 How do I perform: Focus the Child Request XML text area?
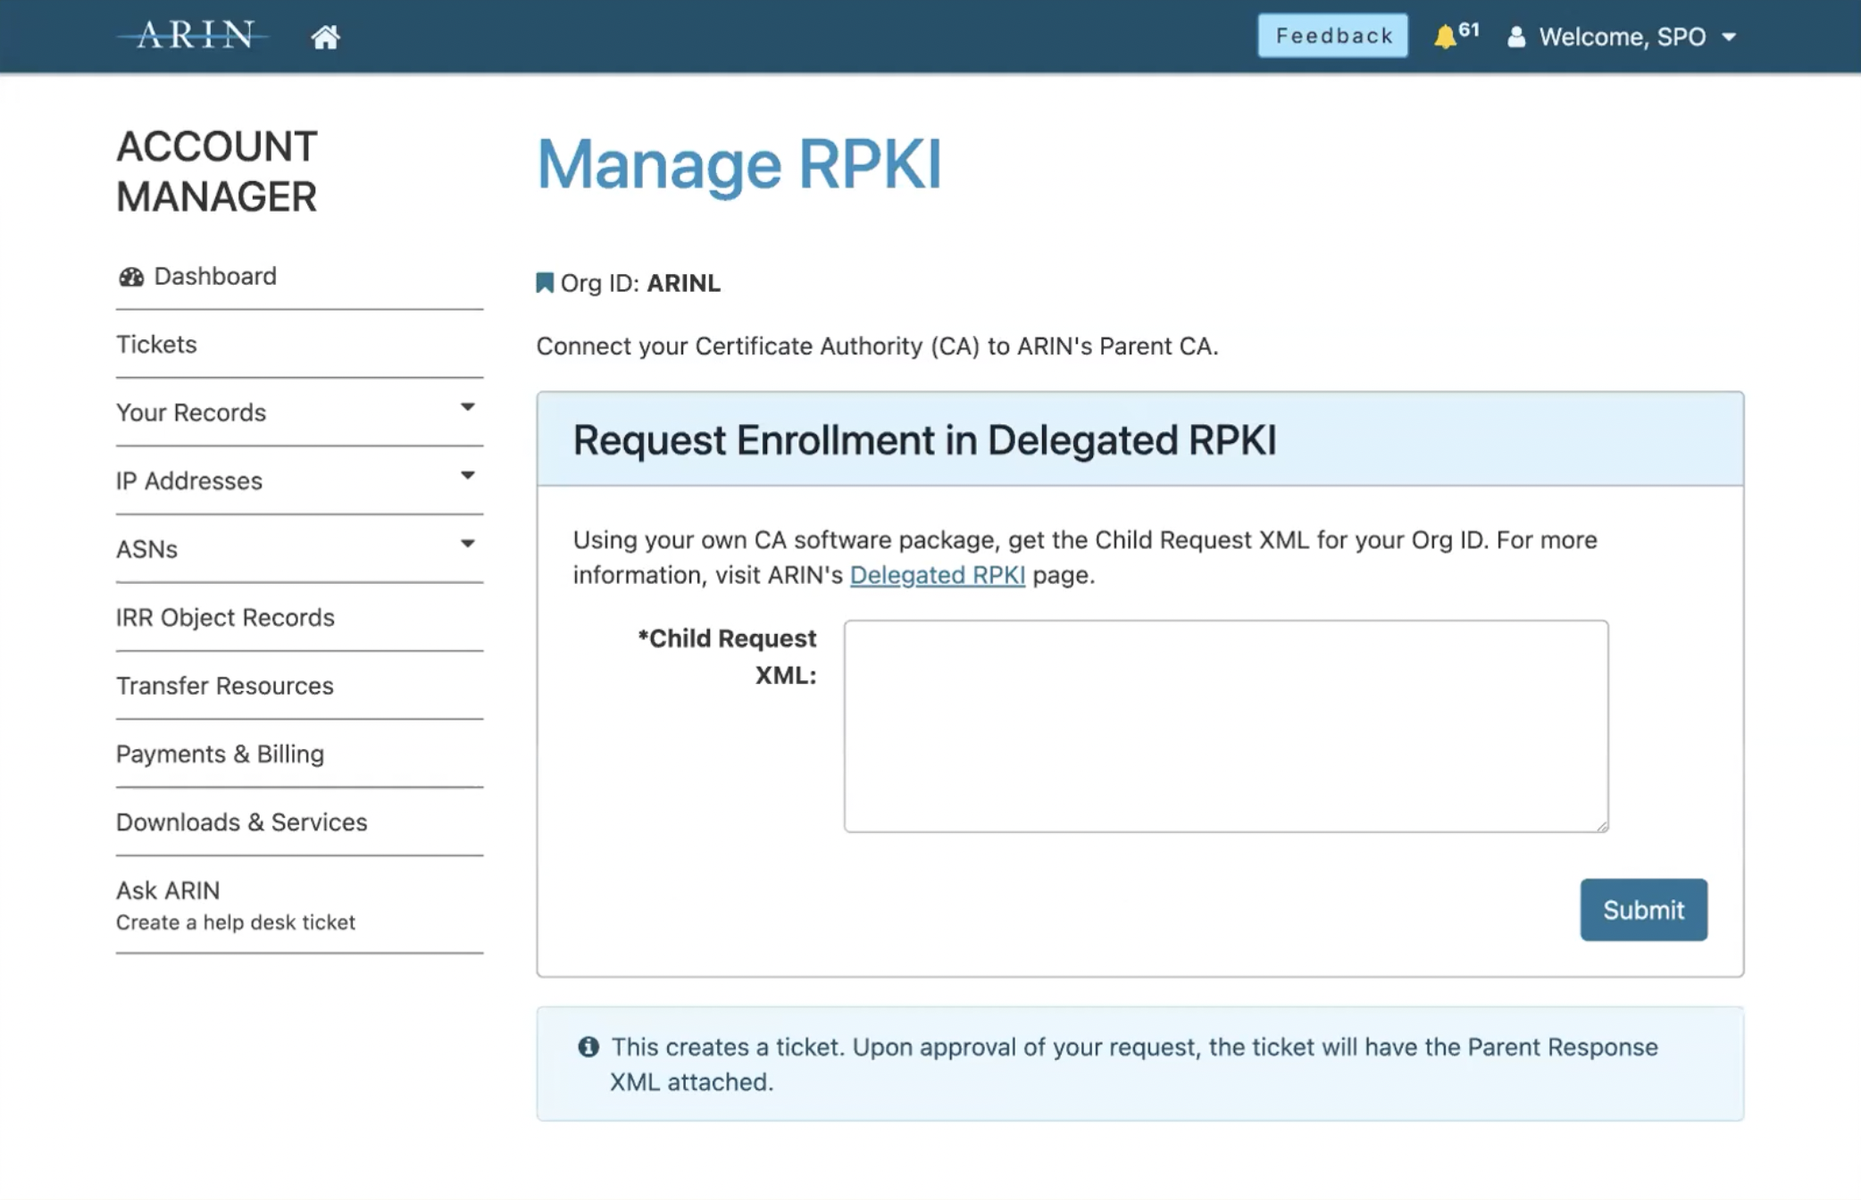coord(1225,726)
